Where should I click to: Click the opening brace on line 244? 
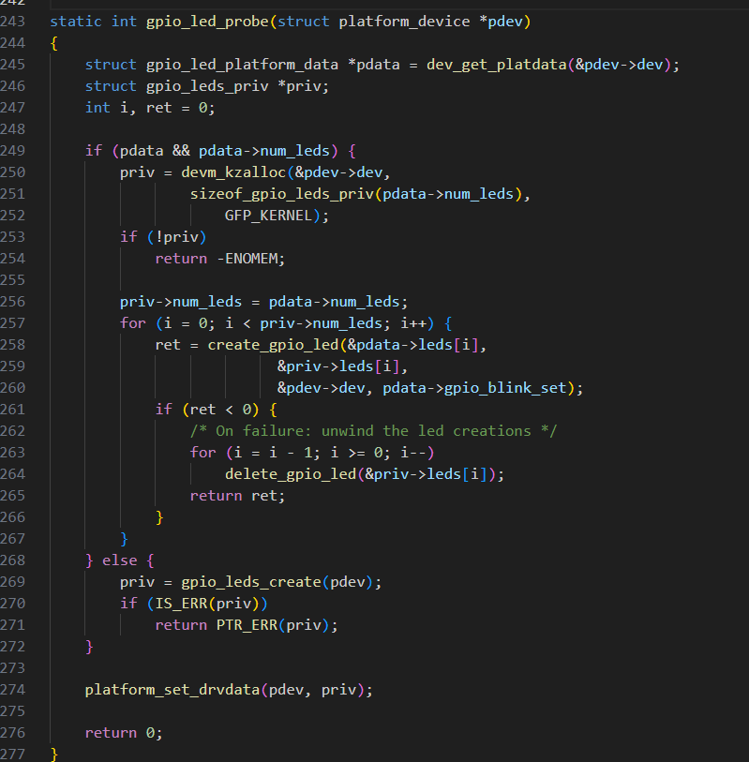click(x=54, y=44)
